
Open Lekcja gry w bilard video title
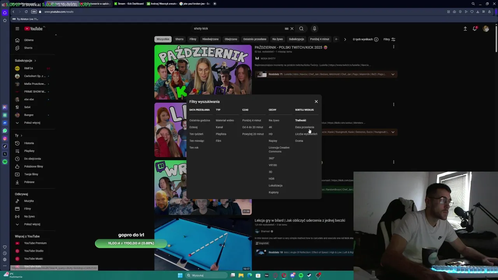(300, 220)
